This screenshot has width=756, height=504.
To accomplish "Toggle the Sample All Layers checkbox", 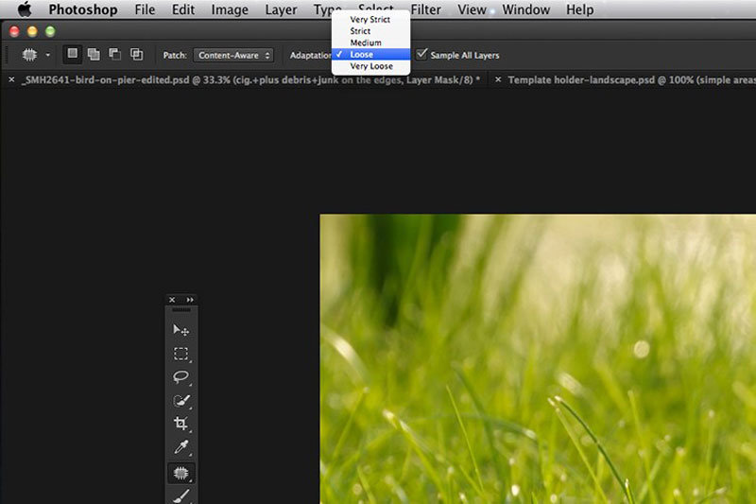I will (421, 55).
